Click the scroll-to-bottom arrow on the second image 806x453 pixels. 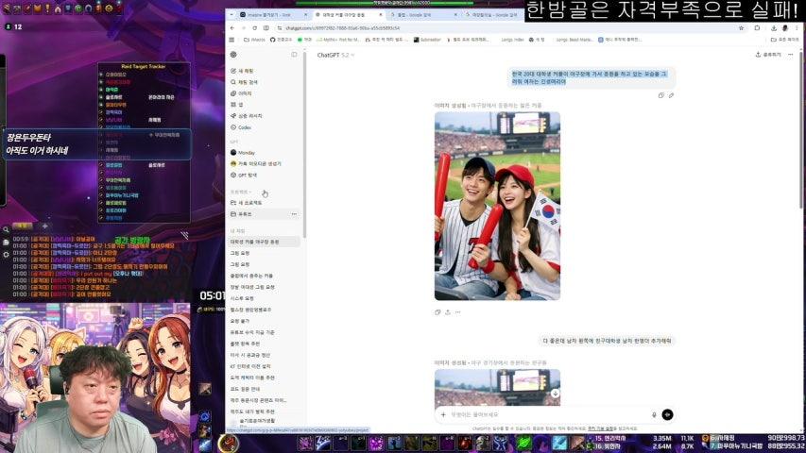click(554, 392)
